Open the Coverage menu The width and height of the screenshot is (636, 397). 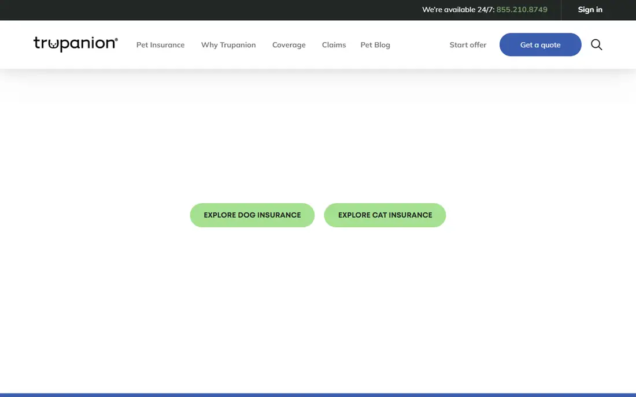289,45
